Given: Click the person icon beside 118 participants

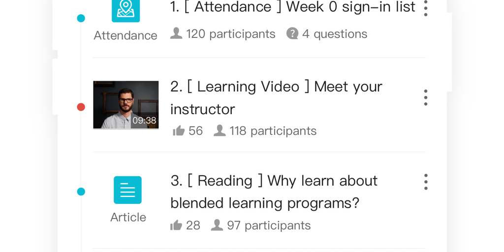Looking at the screenshot, I should pos(220,131).
